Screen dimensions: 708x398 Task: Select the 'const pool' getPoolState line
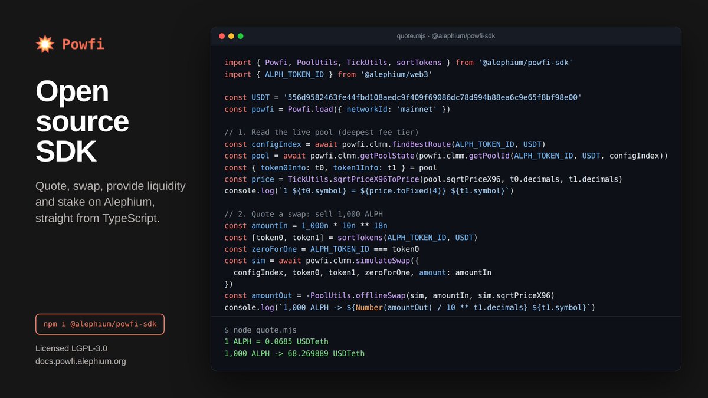(x=446, y=156)
